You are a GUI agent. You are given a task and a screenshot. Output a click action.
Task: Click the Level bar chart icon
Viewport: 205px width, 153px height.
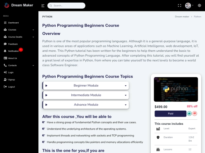point(158,129)
